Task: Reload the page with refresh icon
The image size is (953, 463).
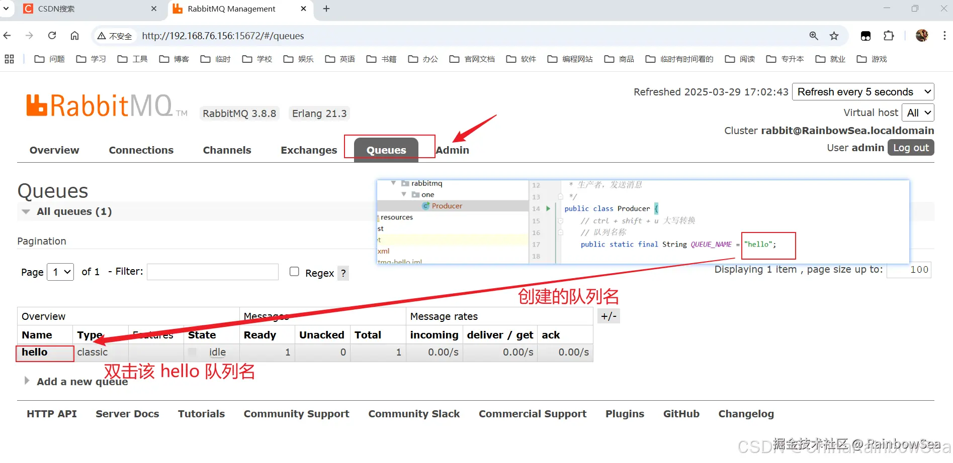Action: 52,36
